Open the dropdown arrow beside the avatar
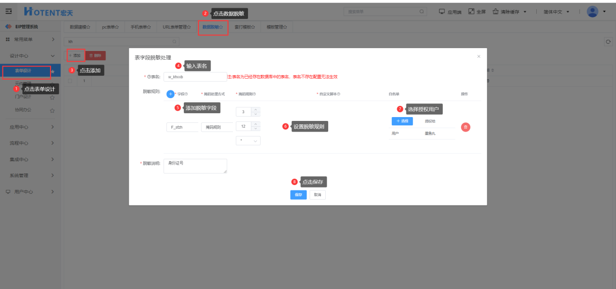Viewport: 616px width, 289px height. coord(604,11)
